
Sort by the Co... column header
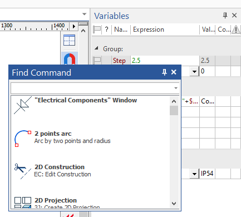pos(223,29)
